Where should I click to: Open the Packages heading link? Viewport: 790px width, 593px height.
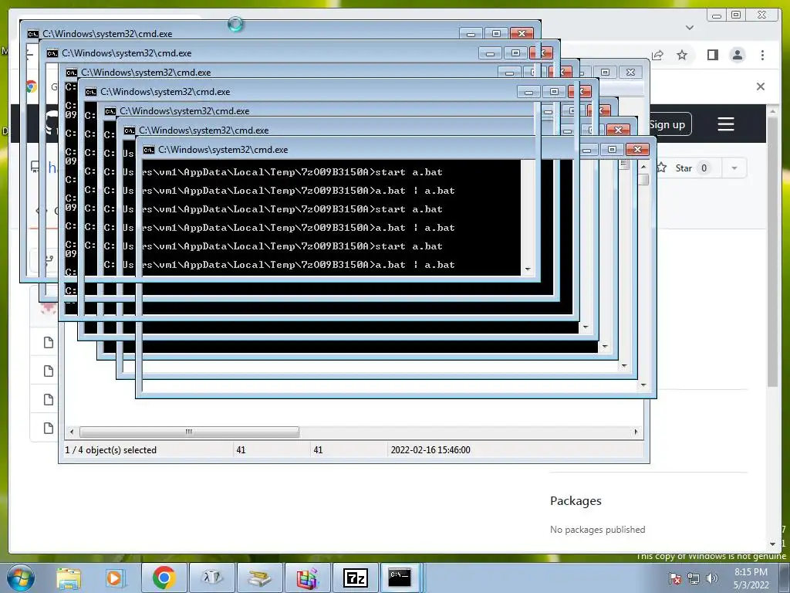coord(576,500)
